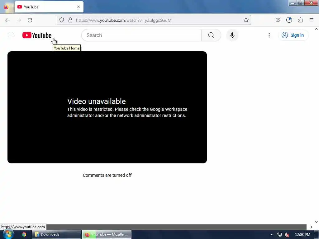Open the Extensions puzzle icon
Screen dimensions: 319x239
300,20
